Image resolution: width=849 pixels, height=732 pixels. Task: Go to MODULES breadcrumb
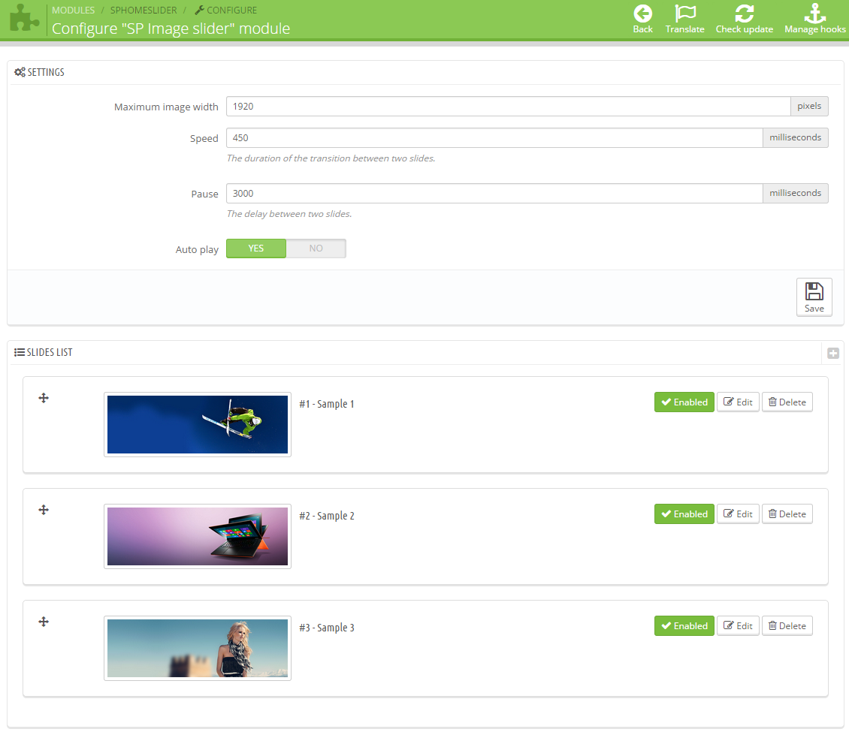coord(73,11)
